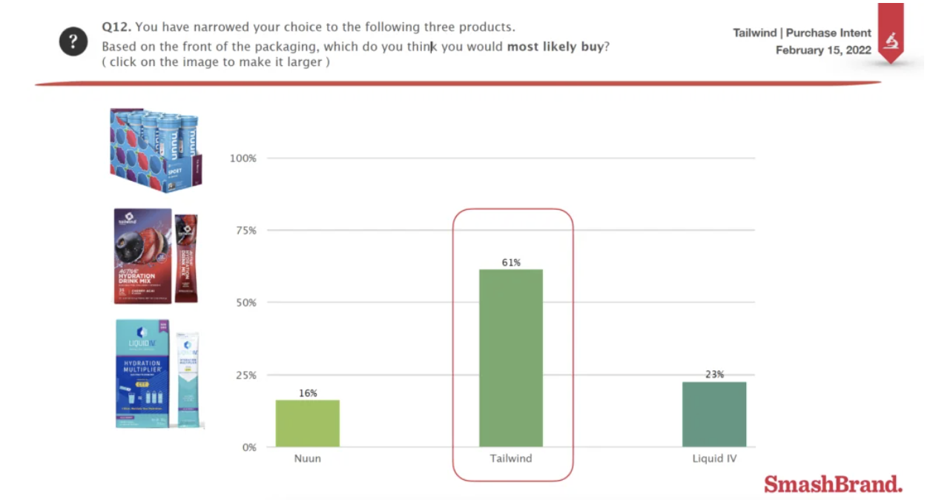This screenshot has width=933, height=500.
Task: Click the microscope icon on red ribbon
Action: coord(891,40)
